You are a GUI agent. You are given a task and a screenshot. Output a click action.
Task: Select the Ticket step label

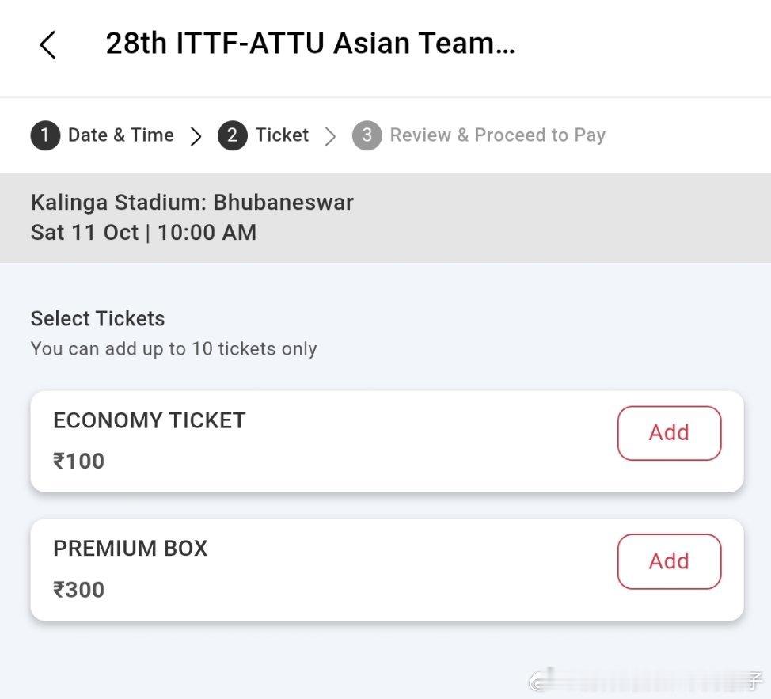point(282,135)
